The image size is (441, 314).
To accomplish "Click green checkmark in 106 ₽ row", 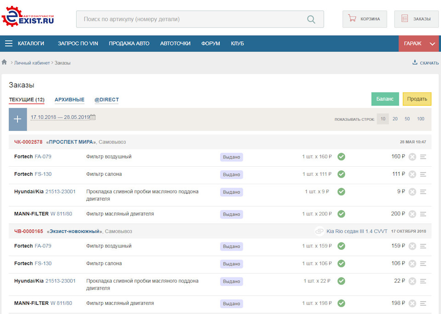I will [x=341, y=264].
